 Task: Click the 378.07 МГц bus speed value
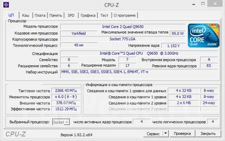(66, 103)
